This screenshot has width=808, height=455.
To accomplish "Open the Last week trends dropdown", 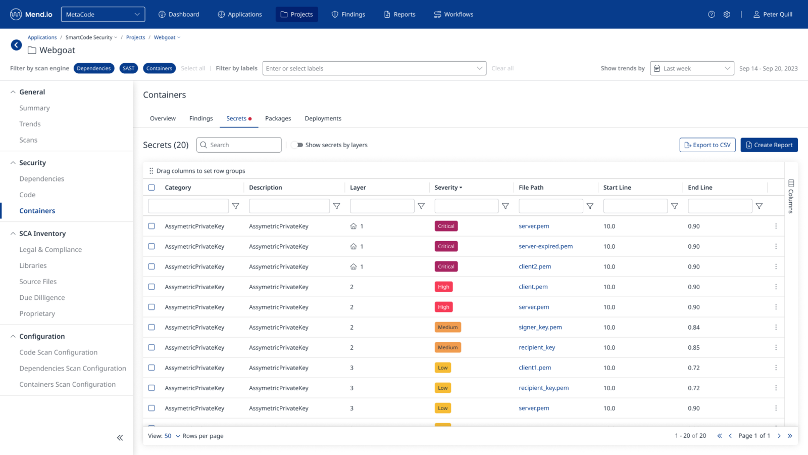I will pyautogui.click(x=692, y=68).
